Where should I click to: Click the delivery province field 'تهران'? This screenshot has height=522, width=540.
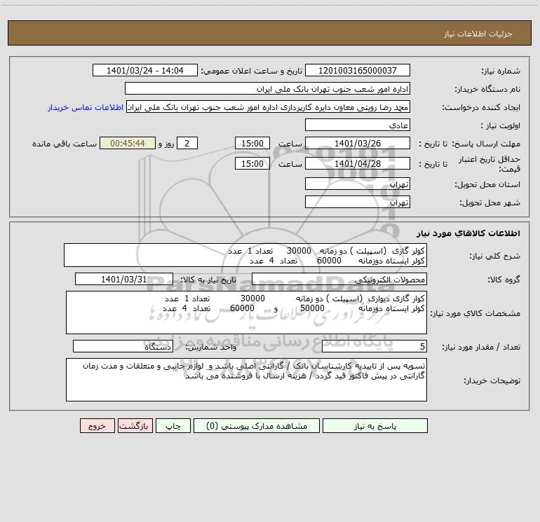[358, 184]
